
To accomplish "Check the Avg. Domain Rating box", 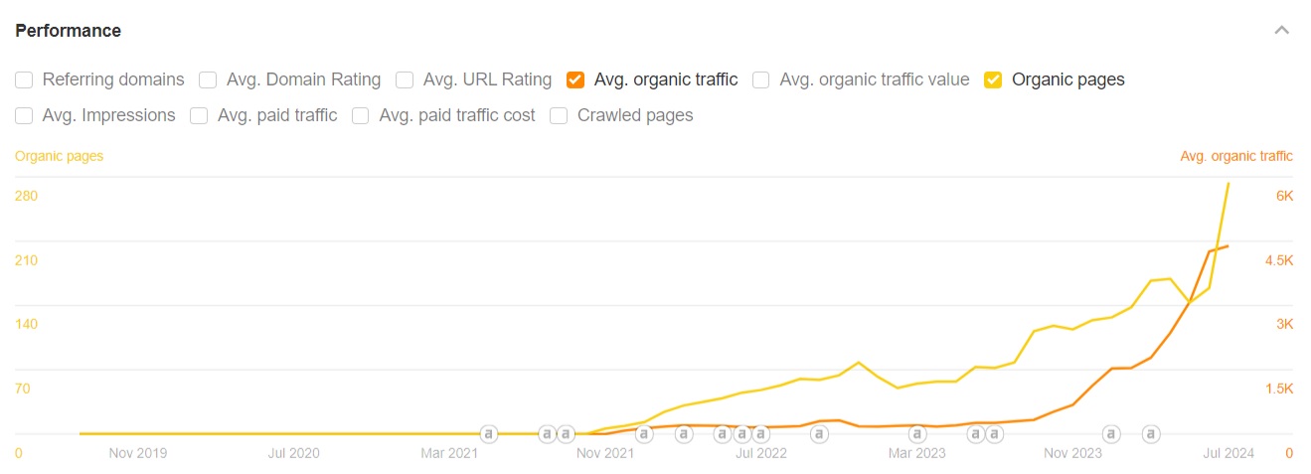I will (x=208, y=79).
